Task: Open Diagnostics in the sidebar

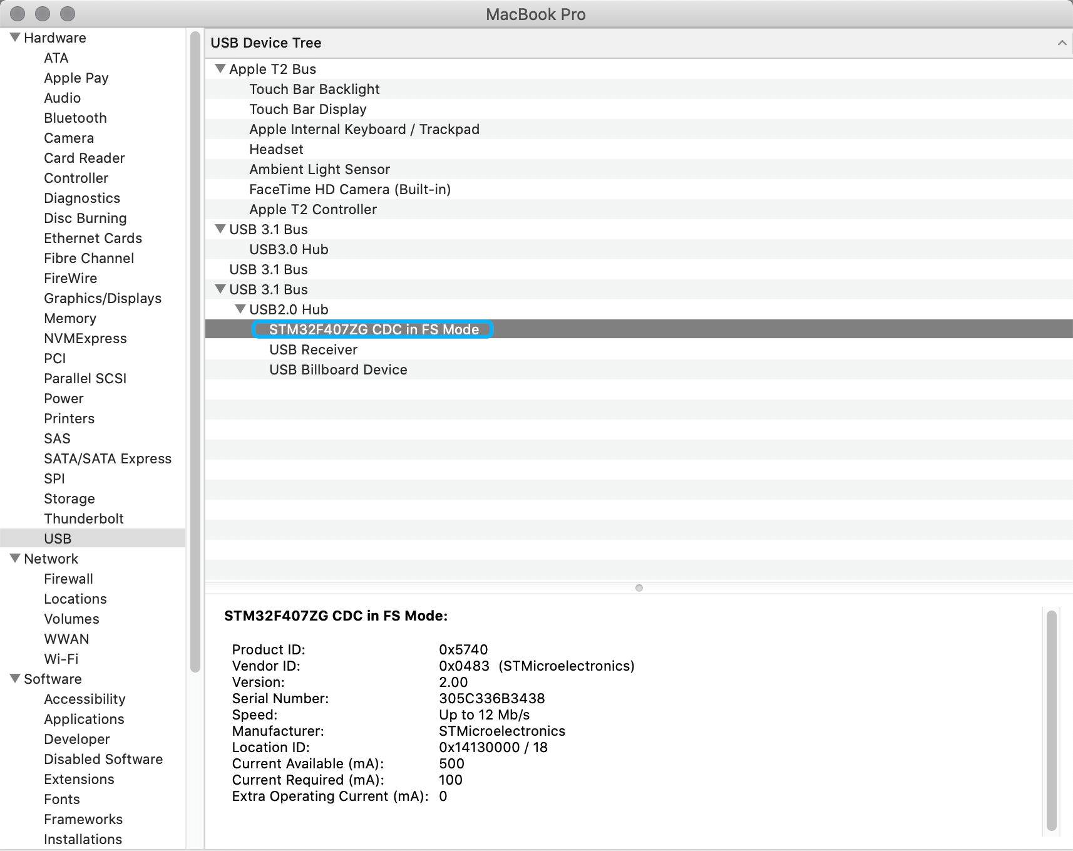Action: pyautogui.click(x=82, y=198)
